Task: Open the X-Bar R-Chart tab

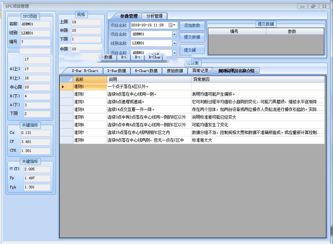Action: click(85, 71)
